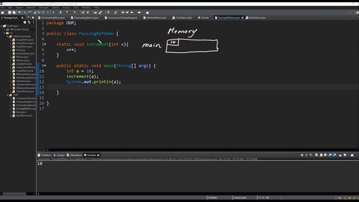
Task: Collapse the src folder node
Action: [x=4, y=33]
